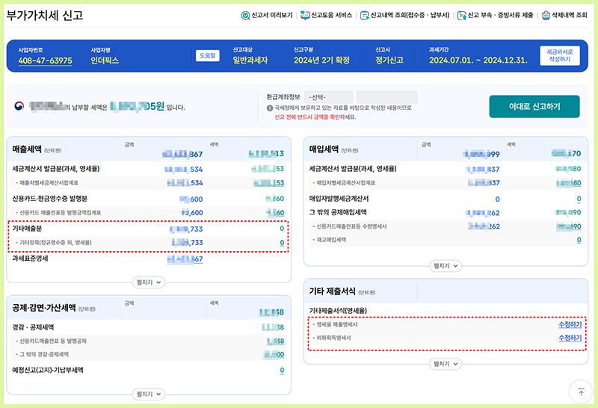The image size is (598, 408).
Task: Click the scroll-to-top arrow icon
Action: tap(580, 390)
